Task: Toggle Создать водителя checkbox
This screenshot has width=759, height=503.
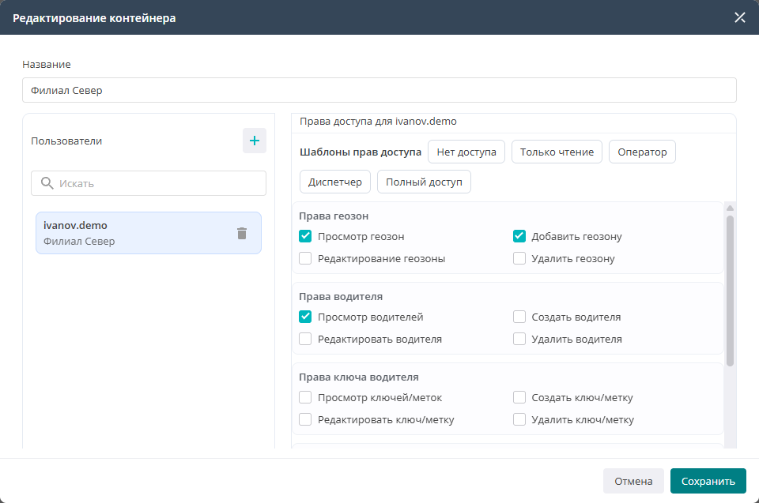Action: [x=519, y=317]
